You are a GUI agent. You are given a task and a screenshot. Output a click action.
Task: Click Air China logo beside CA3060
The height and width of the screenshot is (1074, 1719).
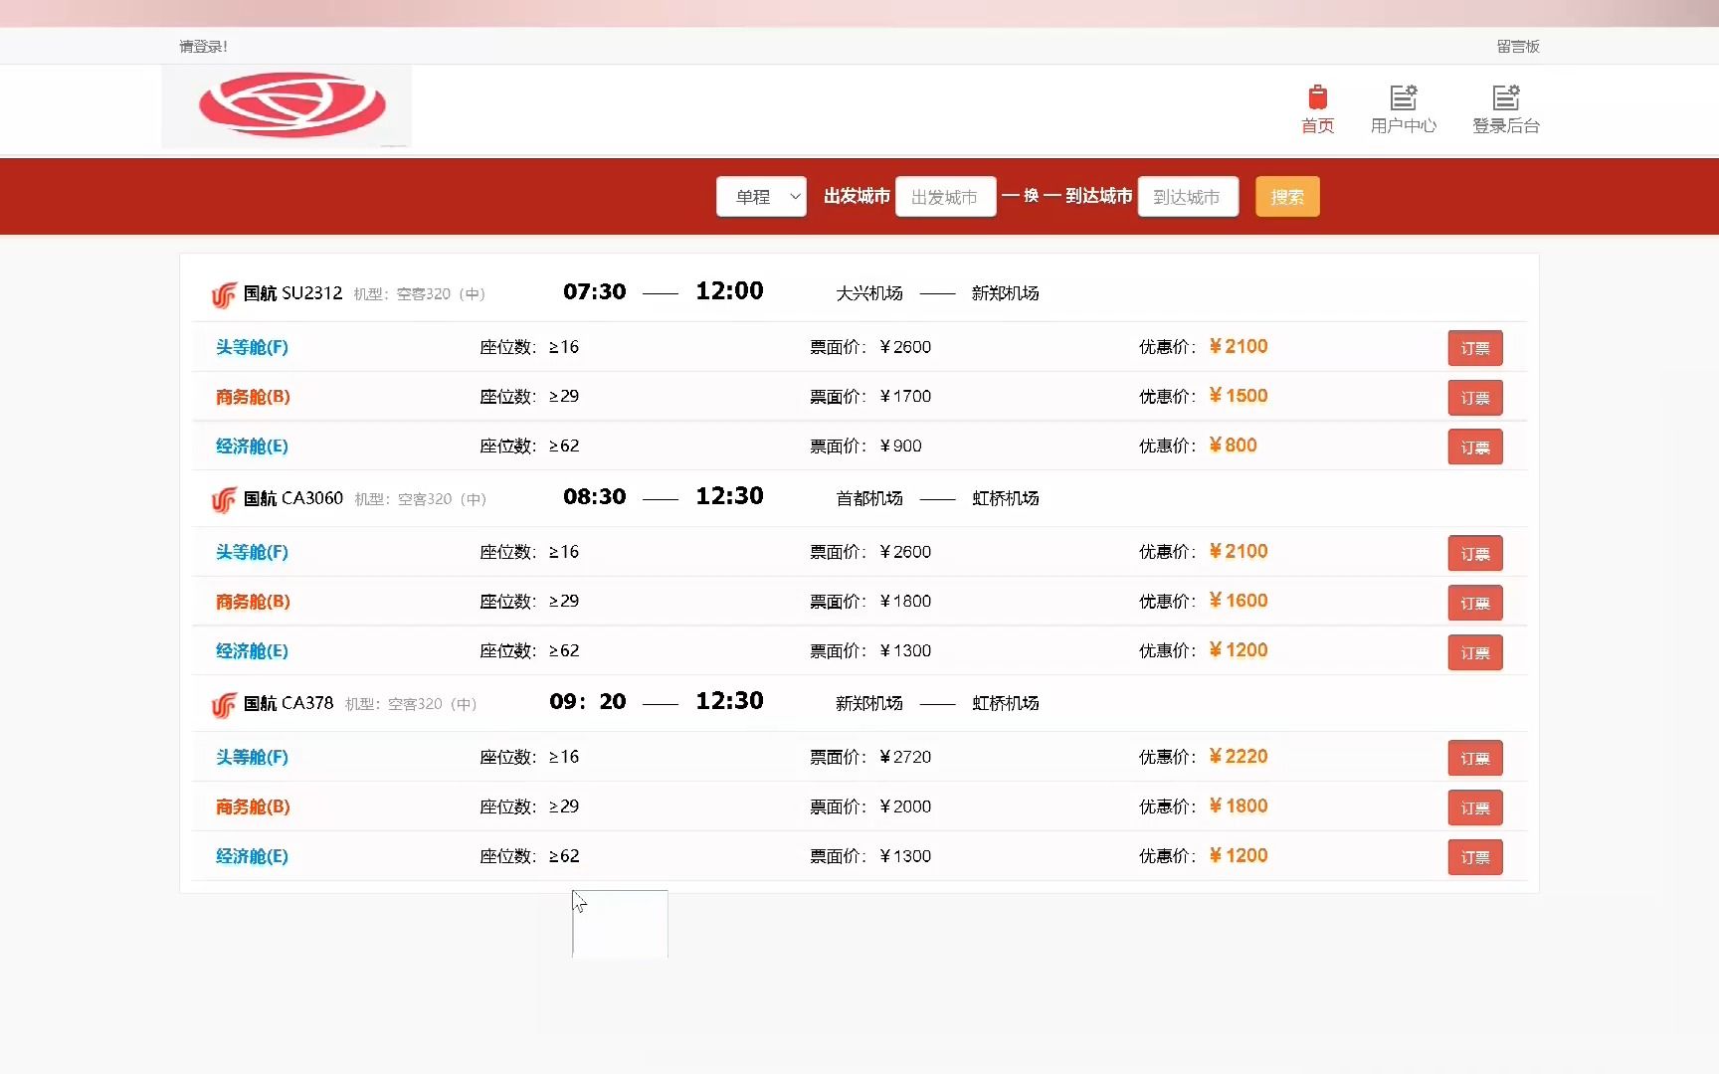point(224,499)
